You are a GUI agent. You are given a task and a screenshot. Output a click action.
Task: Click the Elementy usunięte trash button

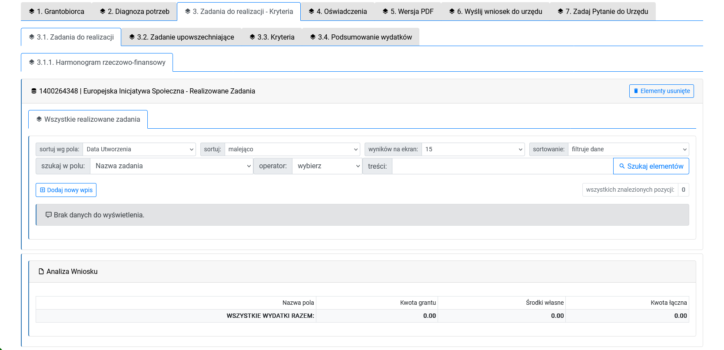(x=661, y=91)
